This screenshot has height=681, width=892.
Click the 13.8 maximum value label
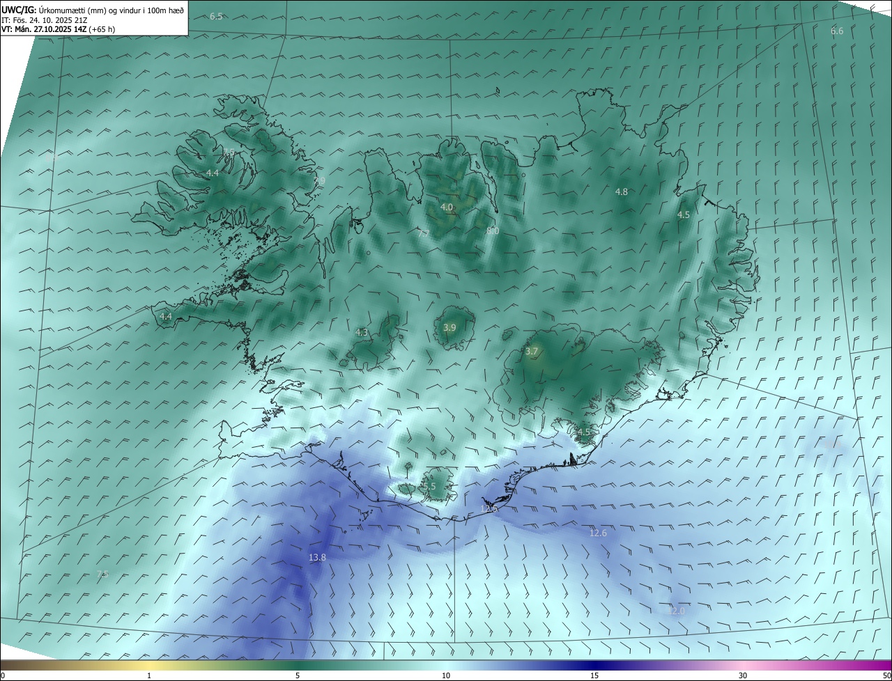click(317, 557)
